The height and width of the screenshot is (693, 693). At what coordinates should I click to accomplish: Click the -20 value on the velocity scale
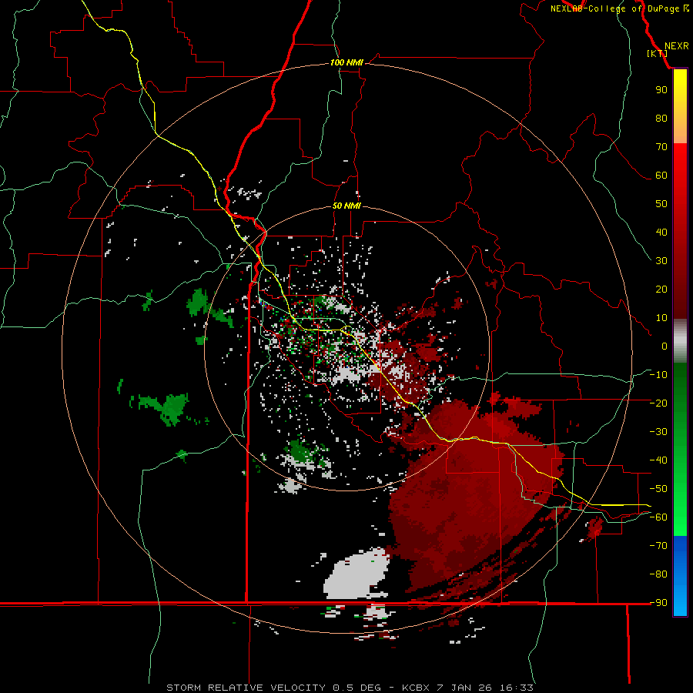tap(658, 403)
